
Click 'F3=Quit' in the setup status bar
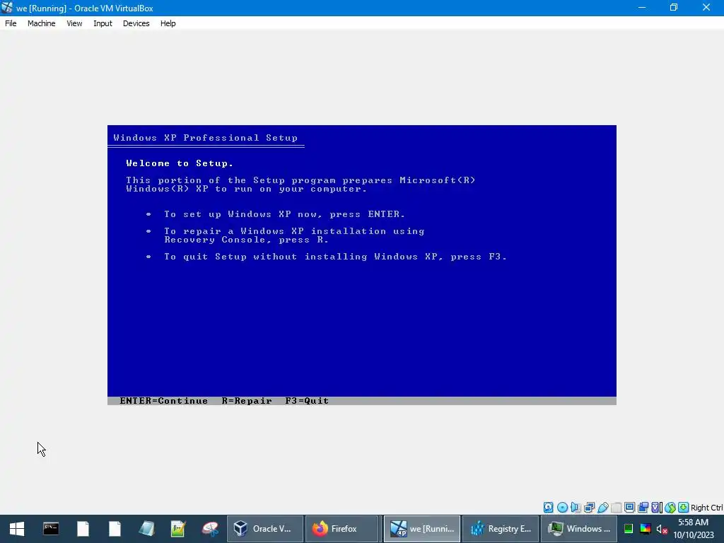click(x=307, y=401)
